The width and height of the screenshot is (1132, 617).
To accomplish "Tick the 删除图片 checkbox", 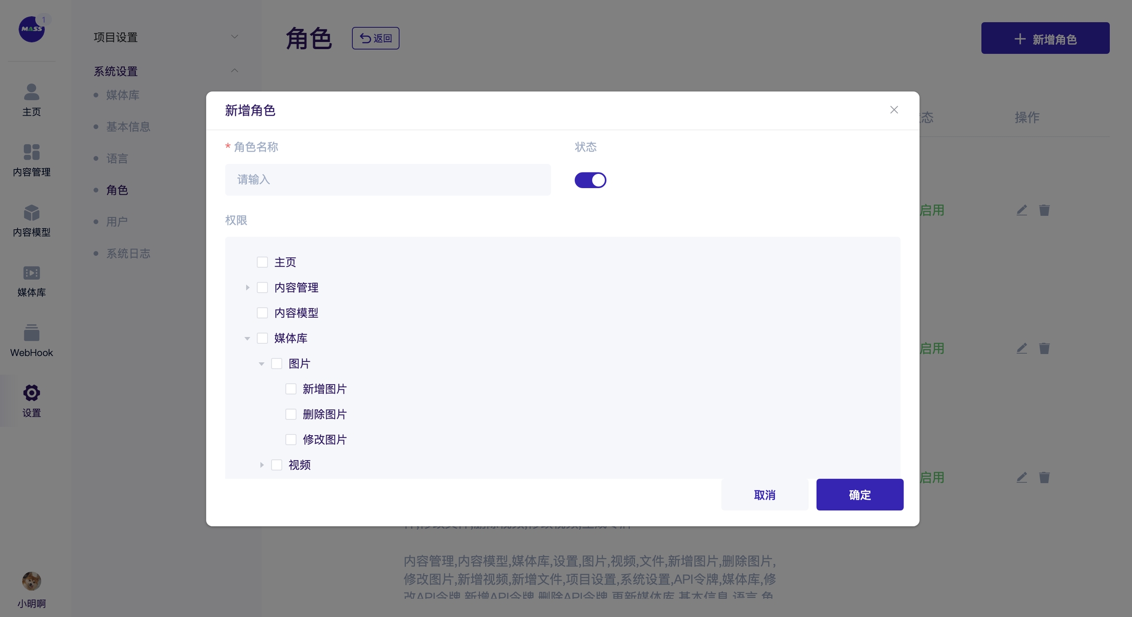I will click(x=291, y=414).
